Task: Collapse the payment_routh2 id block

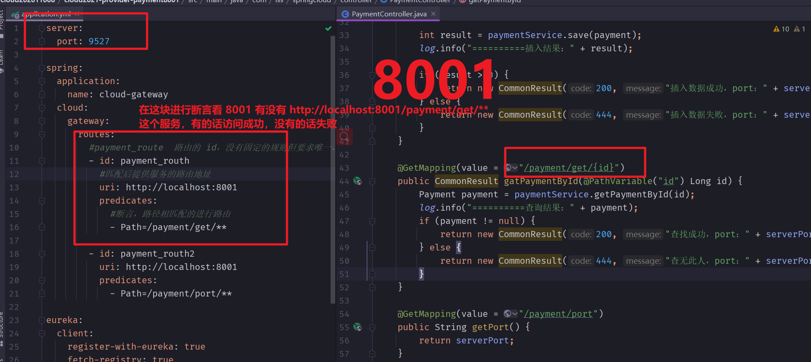Action: click(x=42, y=254)
